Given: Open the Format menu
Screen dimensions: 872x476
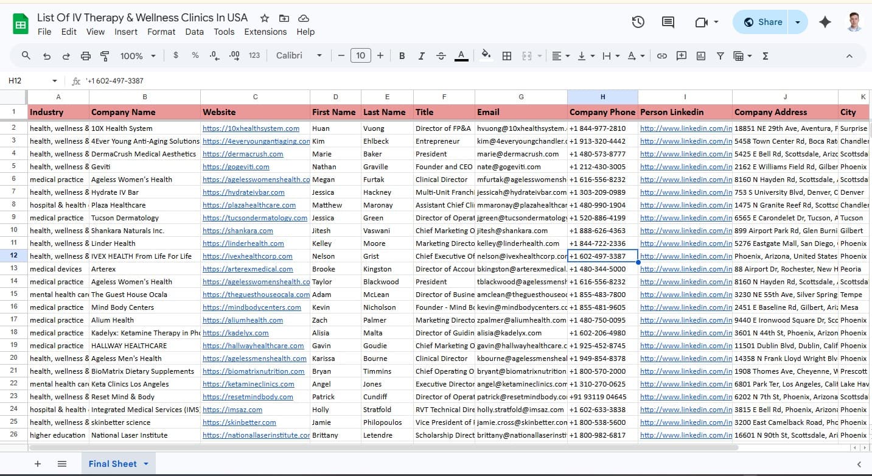Looking at the screenshot, I should click(161, 32).
